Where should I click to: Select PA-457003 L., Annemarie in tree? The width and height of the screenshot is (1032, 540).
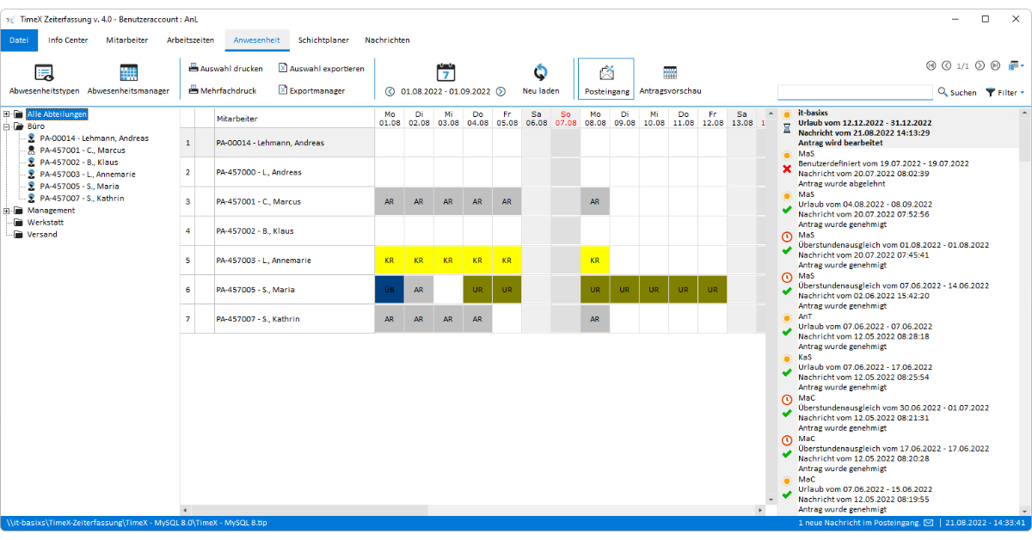pyautogui.click(x=87, y=174)
